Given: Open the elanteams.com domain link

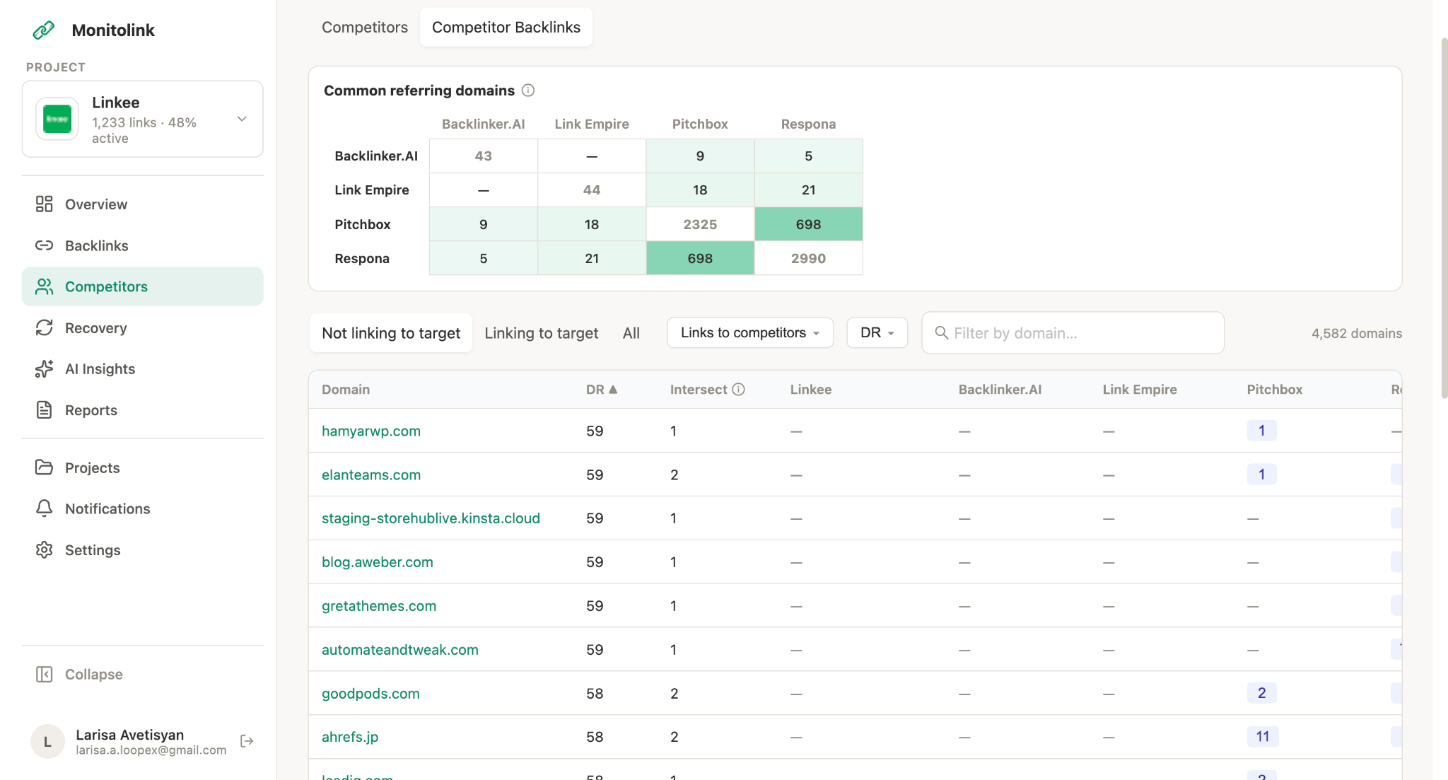Looking at the screenshot, I should click(371, 475).
